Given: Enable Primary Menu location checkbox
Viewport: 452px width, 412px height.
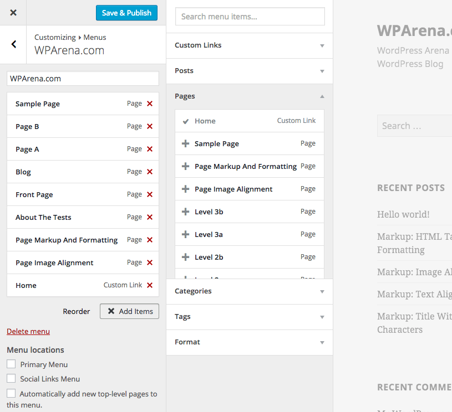Looking at the screenshot, I should tap(11, 364).
